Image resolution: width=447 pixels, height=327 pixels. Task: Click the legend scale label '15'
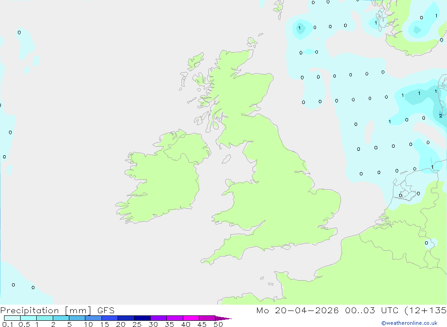(105, 324)
